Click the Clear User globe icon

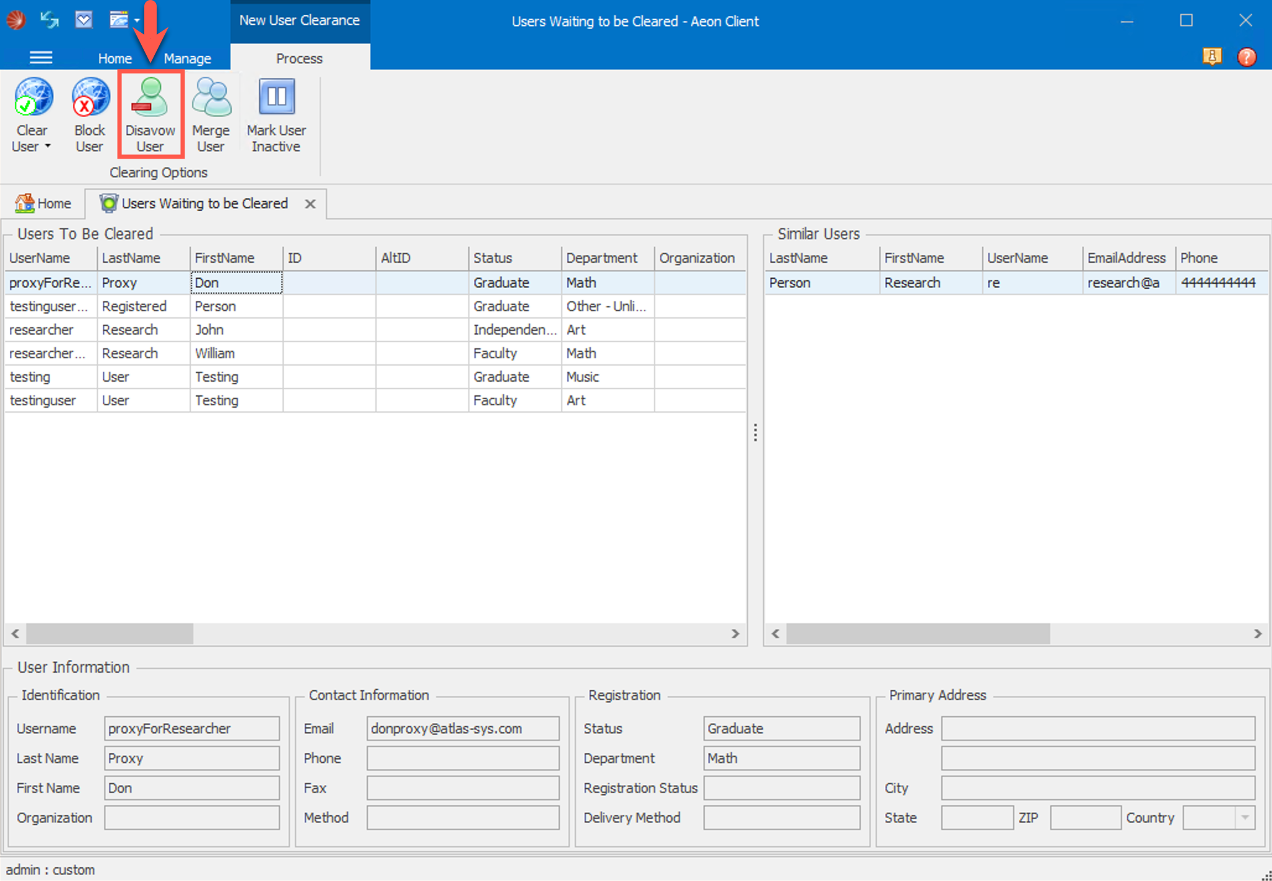pos(33,97)
